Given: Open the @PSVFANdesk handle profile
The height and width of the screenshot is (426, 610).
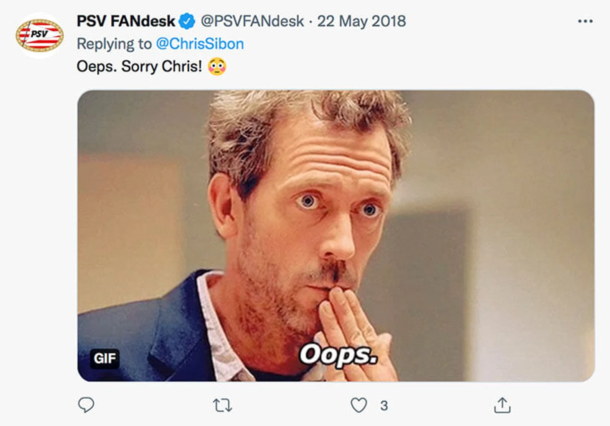Looking at the screenshot, I should 252,21.
